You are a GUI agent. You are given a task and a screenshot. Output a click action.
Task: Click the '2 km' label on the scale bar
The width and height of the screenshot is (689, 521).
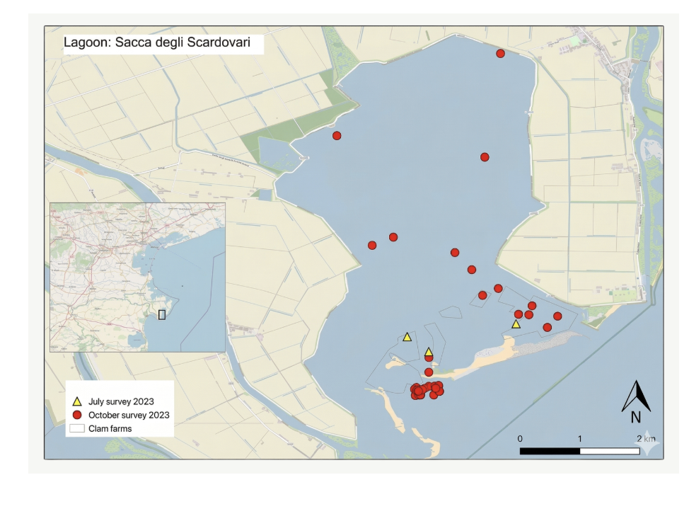coord(646,439)
